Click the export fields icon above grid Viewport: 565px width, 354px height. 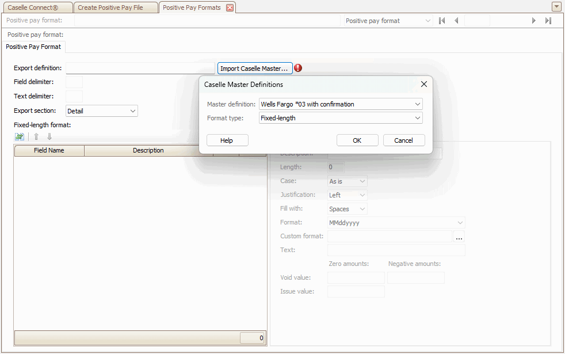[20, 136]
